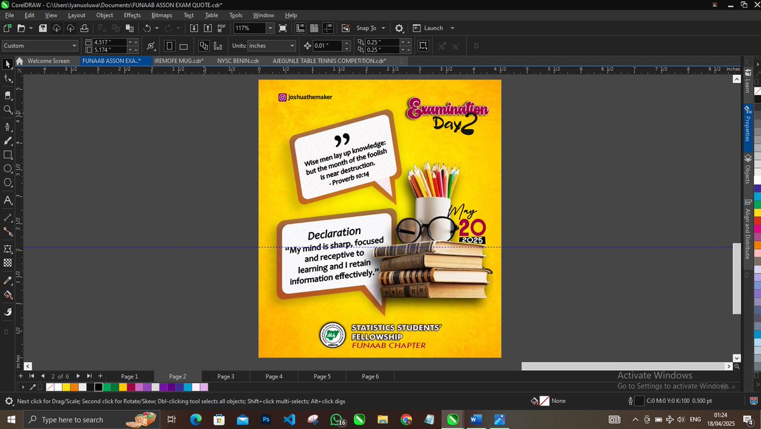Open the Objects docker tab

(x=748, y=169)
